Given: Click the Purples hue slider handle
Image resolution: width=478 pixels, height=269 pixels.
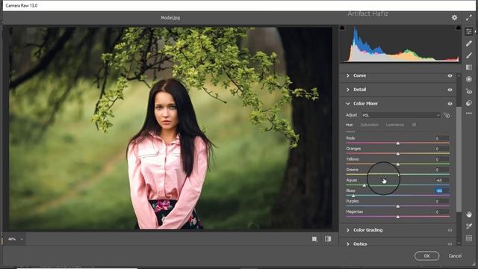Looking at the screenshot, I should pos(398,206).
